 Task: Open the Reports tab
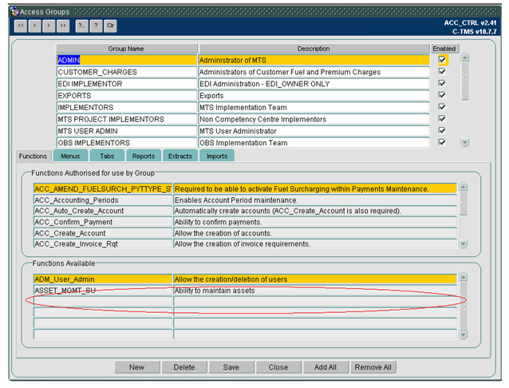coord(144,156)
